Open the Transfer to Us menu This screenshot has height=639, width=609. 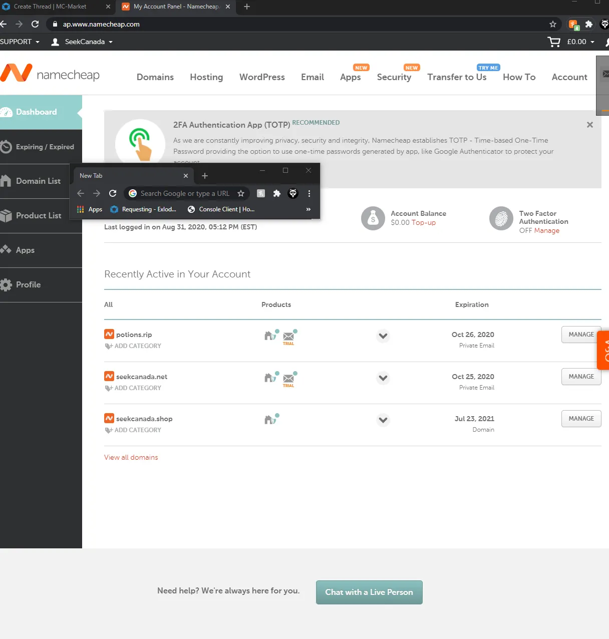(x=457, y=77)
